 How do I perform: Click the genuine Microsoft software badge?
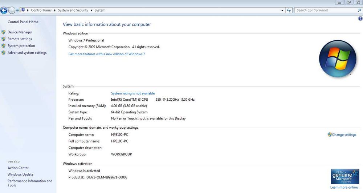click(345, 177)
